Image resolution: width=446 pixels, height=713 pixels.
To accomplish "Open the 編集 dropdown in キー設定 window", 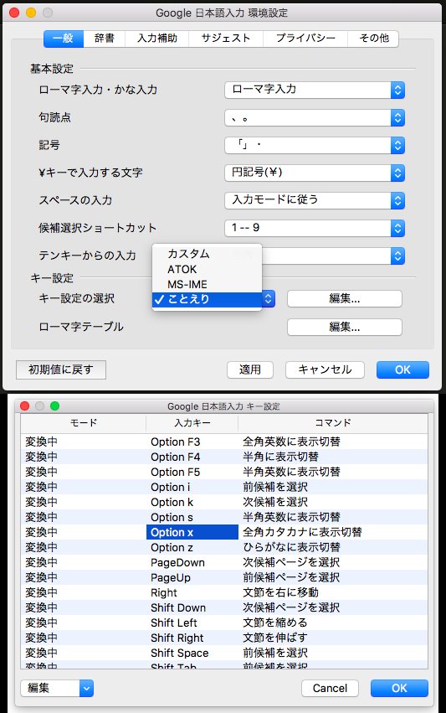I will pyautogui.click(x=57, y=688).
